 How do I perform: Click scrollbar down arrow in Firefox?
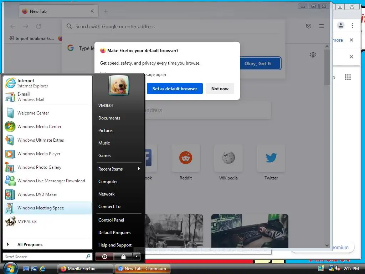click(327, 245)
